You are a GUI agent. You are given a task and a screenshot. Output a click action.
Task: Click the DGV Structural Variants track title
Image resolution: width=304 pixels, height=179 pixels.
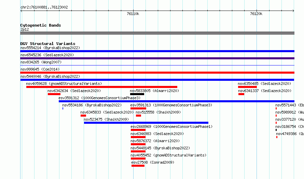click(x=48, y=44)
